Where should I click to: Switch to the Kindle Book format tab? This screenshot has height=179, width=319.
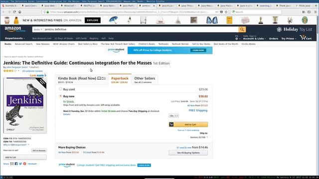point(82,80)
